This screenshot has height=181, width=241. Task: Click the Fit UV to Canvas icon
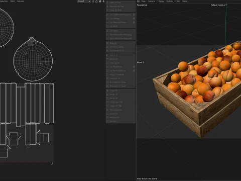click(x=107, y=47)
